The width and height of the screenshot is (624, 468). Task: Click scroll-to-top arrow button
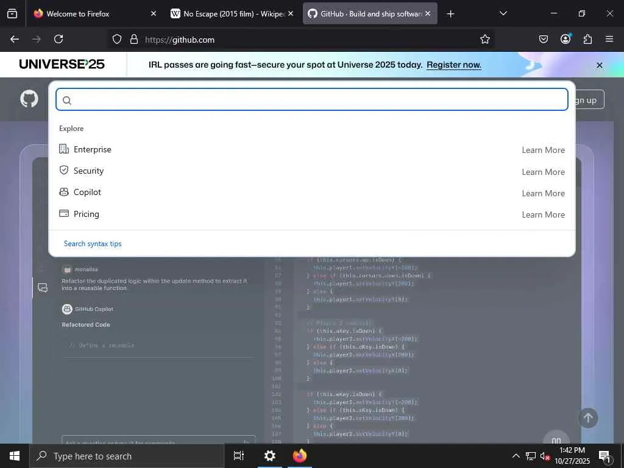pos(588,418)
